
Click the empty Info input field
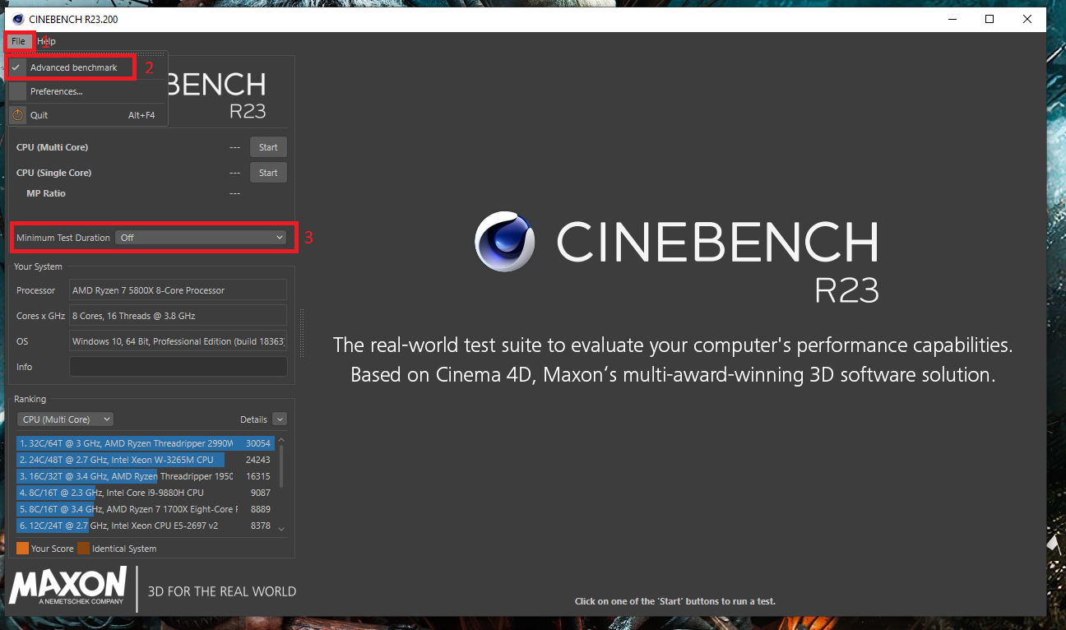(x=178, y=367)
